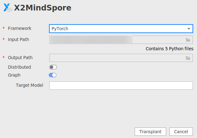The image size is (197, 138).
Task: Click the 'Contains 5 Python files' text
Action: coord(170,49)
